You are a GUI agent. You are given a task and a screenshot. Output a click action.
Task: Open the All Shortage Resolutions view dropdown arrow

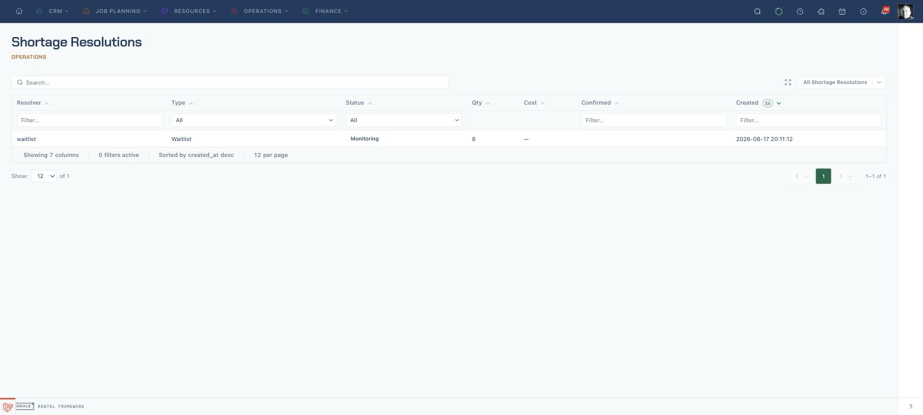tap(879, 82)
